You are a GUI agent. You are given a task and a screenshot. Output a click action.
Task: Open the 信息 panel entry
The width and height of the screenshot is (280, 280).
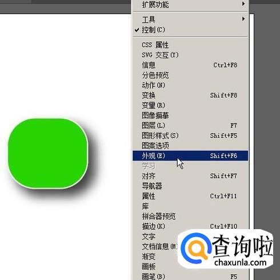coord(190,65)
